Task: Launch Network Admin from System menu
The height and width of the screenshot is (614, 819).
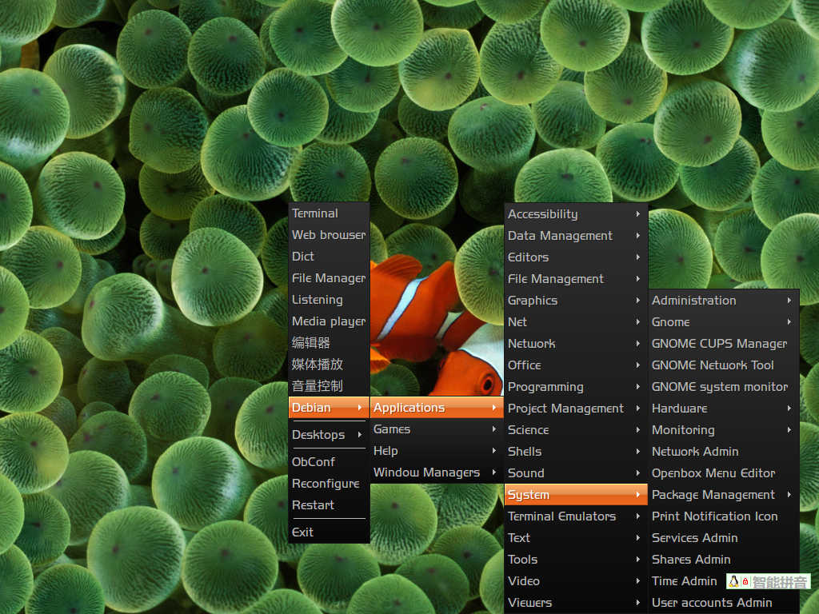Action: pos(724,452)
